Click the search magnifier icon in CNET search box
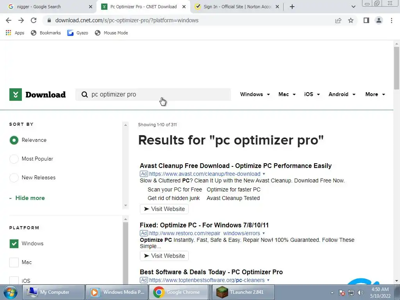 click(84, 95)
